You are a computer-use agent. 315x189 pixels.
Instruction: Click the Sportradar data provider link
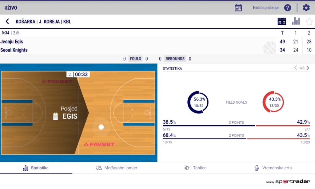coord(292,182)
